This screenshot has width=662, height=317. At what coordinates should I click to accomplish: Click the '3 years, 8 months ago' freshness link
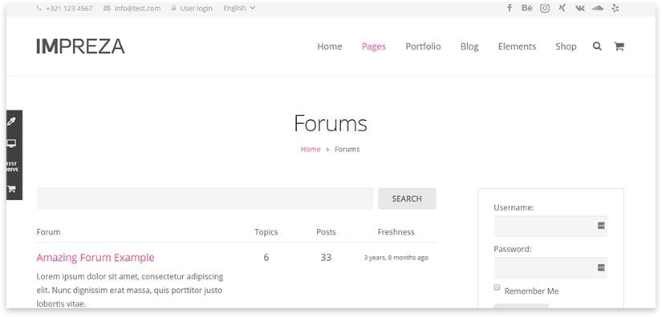396,257
